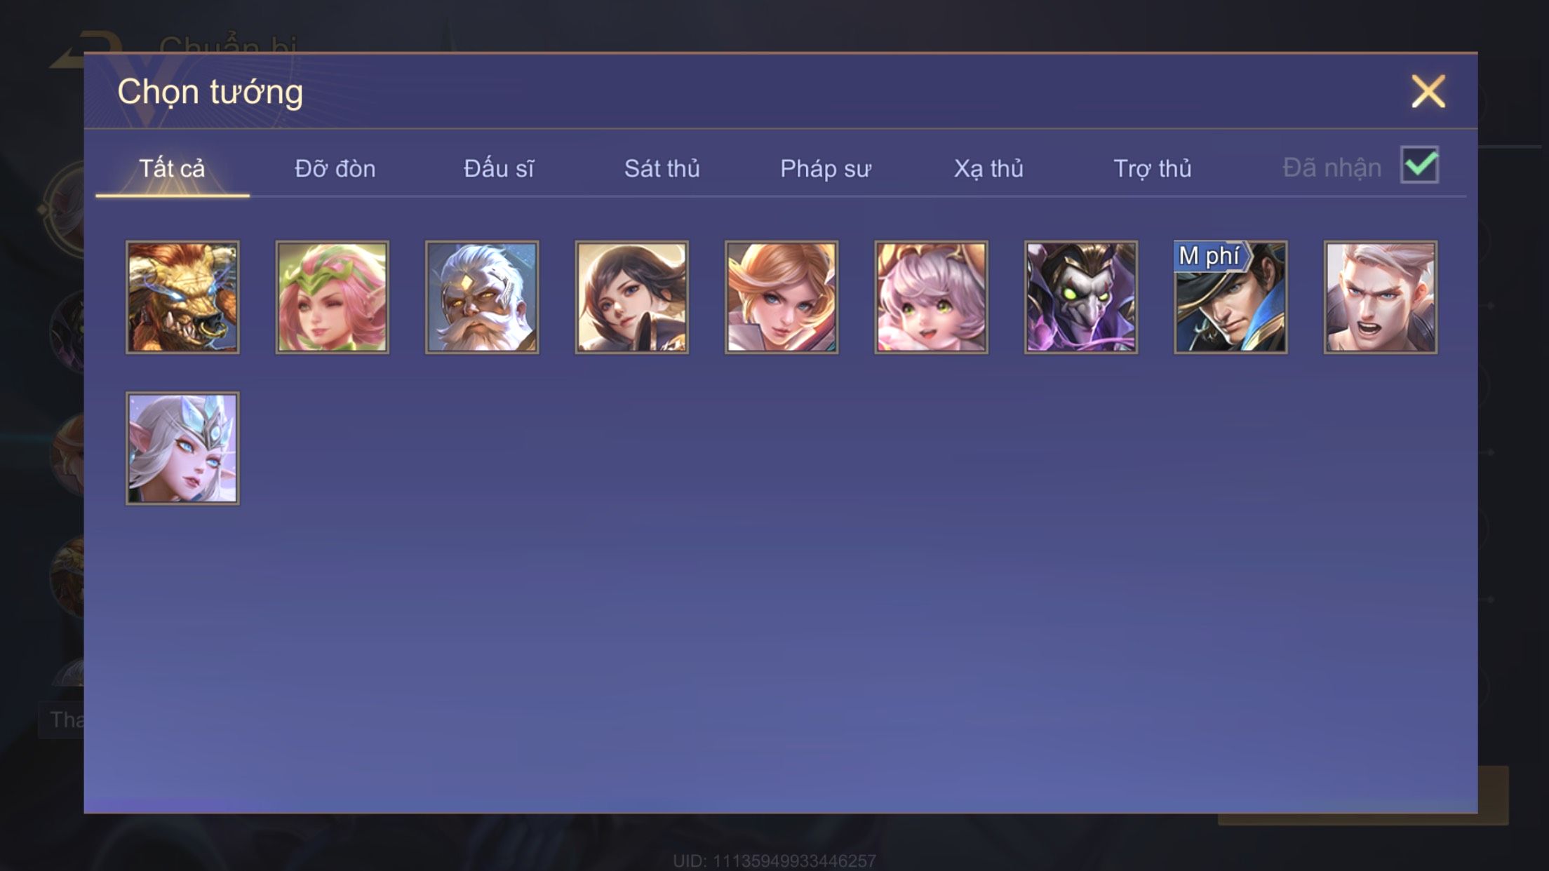Pick the shouting silver-haired man hero

pos(1381,297)
